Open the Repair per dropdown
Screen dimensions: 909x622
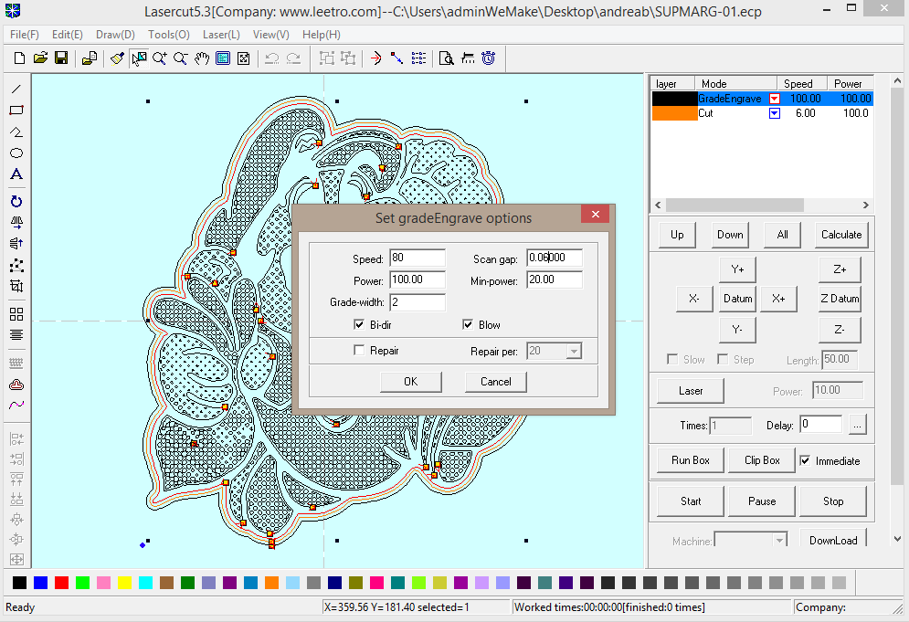[574, 352]
